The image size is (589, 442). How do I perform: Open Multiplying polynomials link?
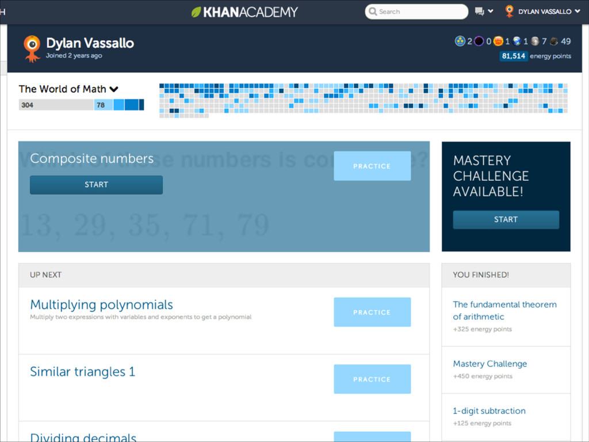(101, 304)
